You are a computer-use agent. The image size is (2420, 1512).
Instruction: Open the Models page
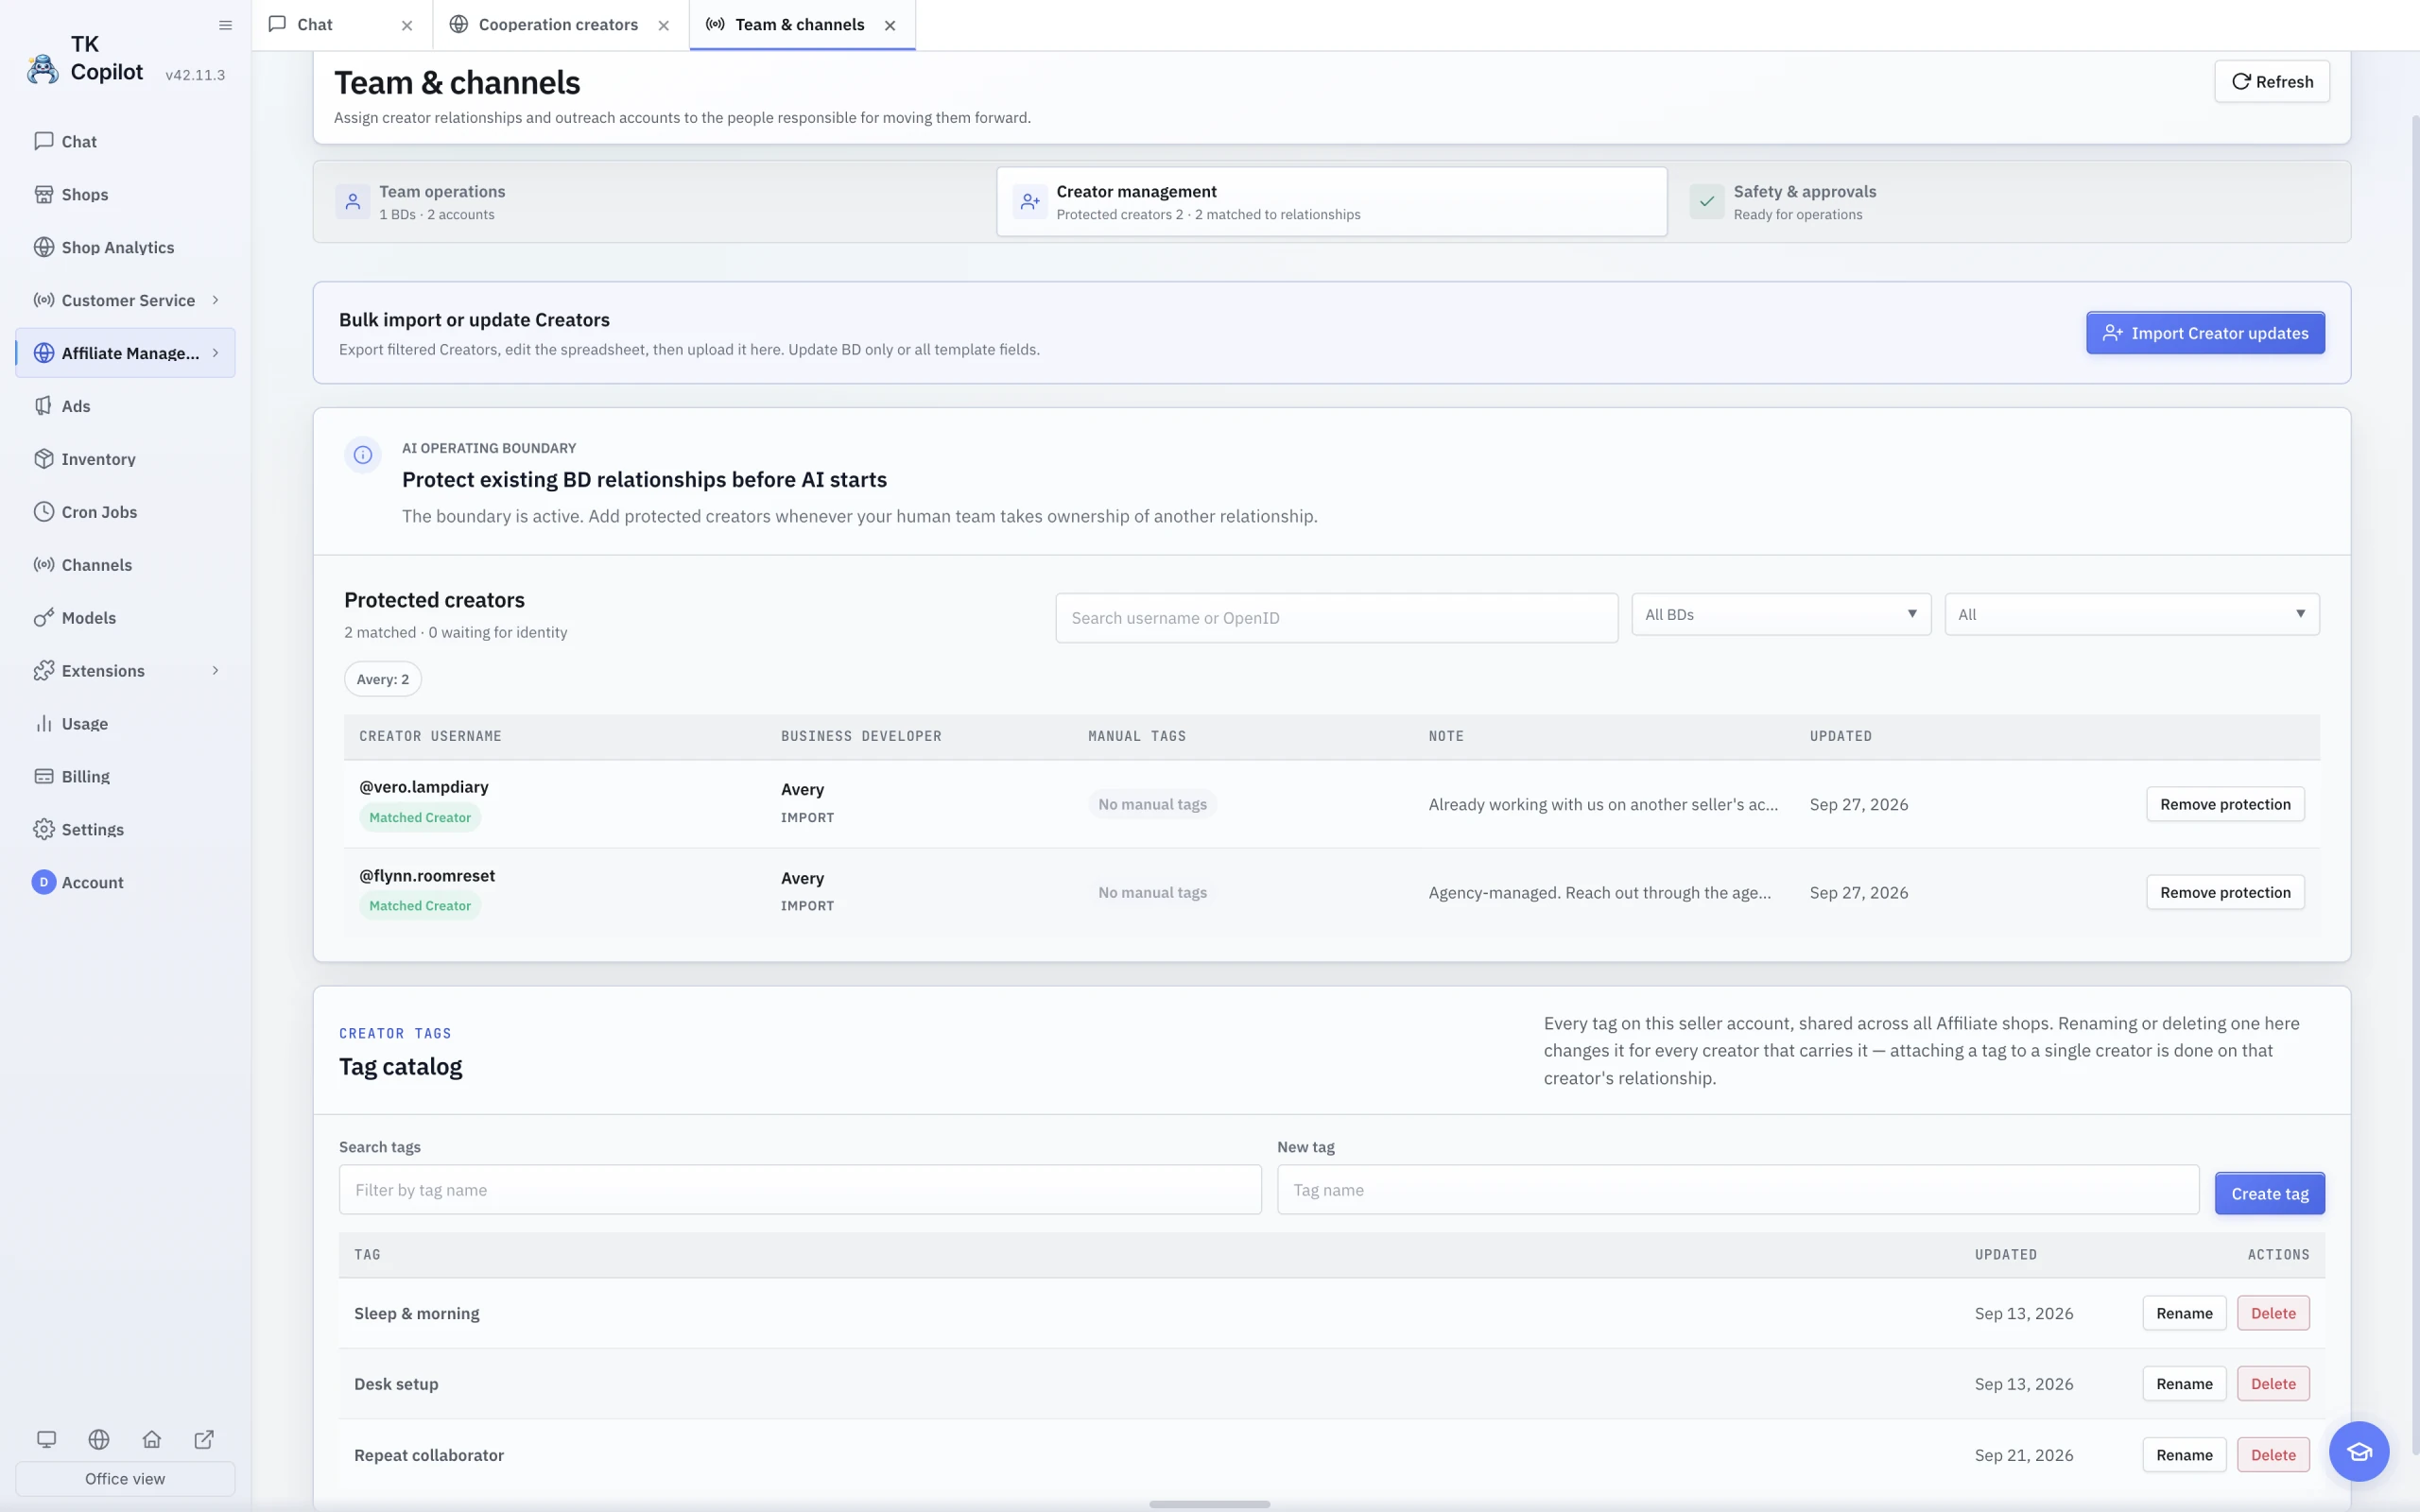125,618
